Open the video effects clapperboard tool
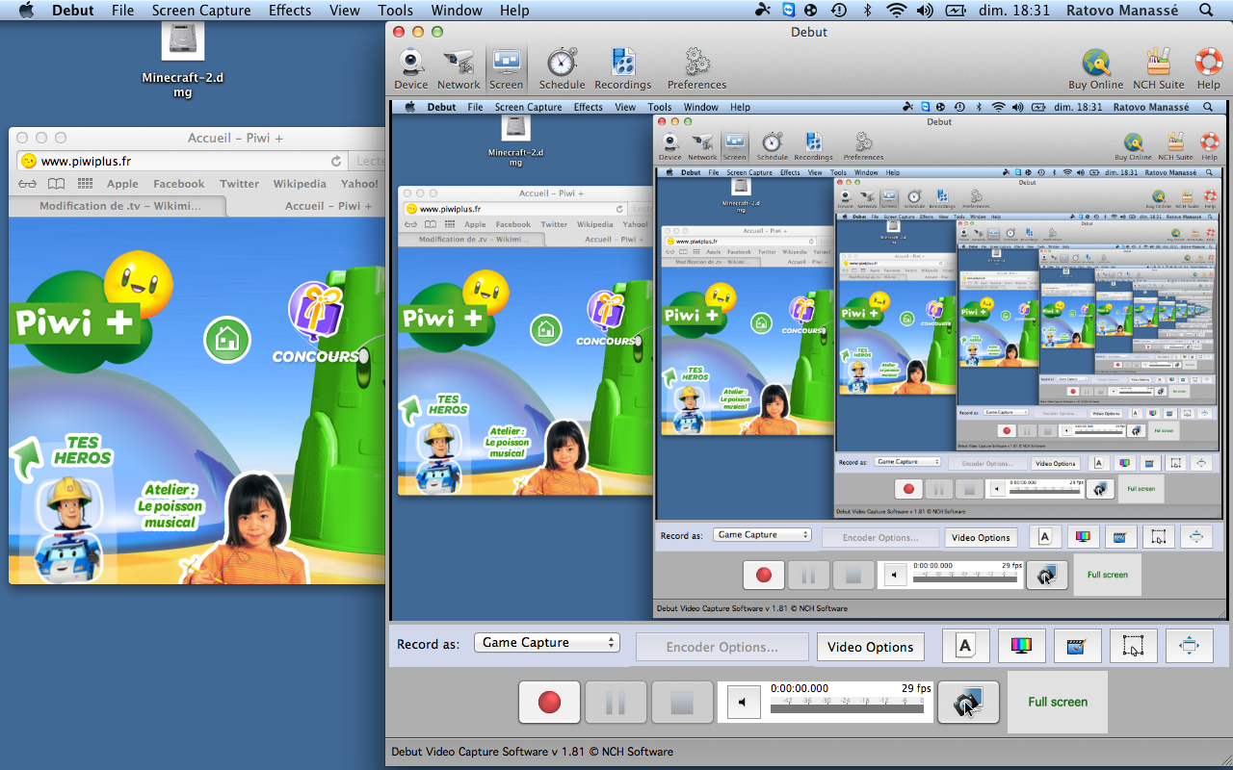This screenshot has height=770, width=1233. click(x=1077, y=646)
